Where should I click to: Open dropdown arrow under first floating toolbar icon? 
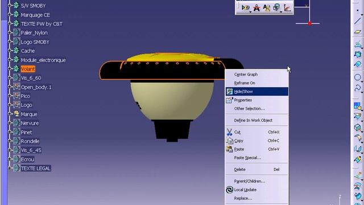(x=250, y=11)
